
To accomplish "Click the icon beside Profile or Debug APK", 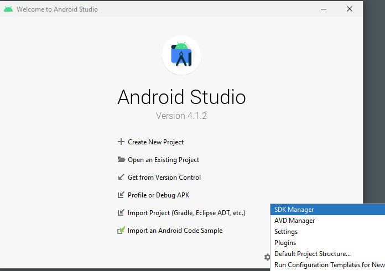I will pos(121,195).
